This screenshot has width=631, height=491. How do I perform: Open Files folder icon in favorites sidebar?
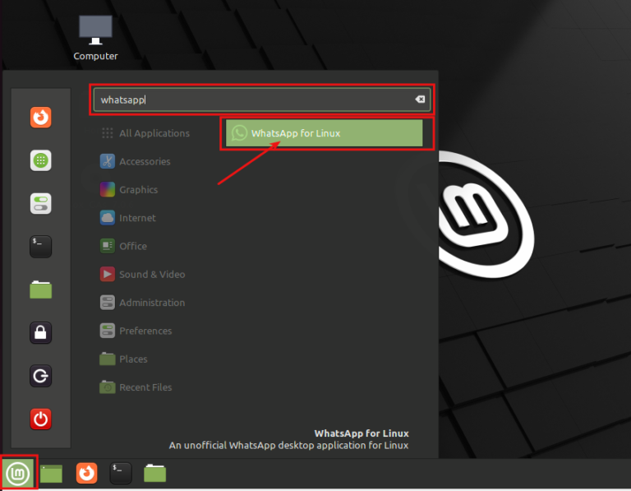pos(40,290)
